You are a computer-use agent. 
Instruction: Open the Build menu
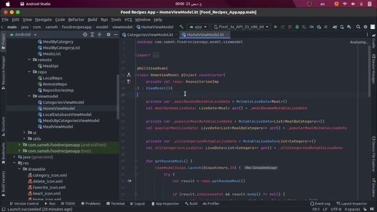[92, 19]
